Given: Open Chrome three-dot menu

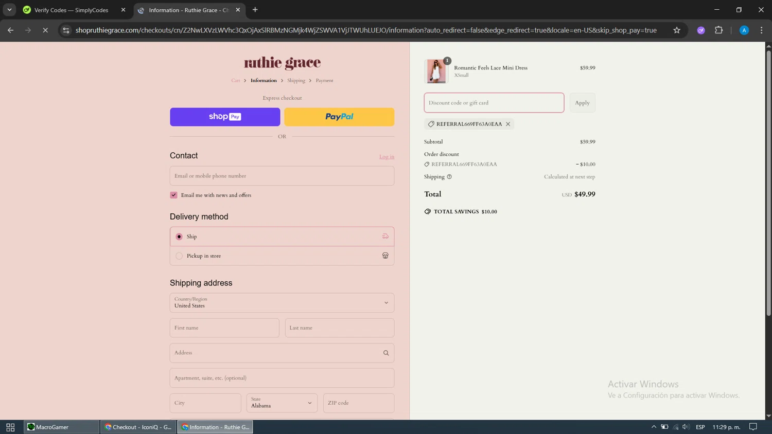Looking at the screenshot, I should click(x=762, y=30).
